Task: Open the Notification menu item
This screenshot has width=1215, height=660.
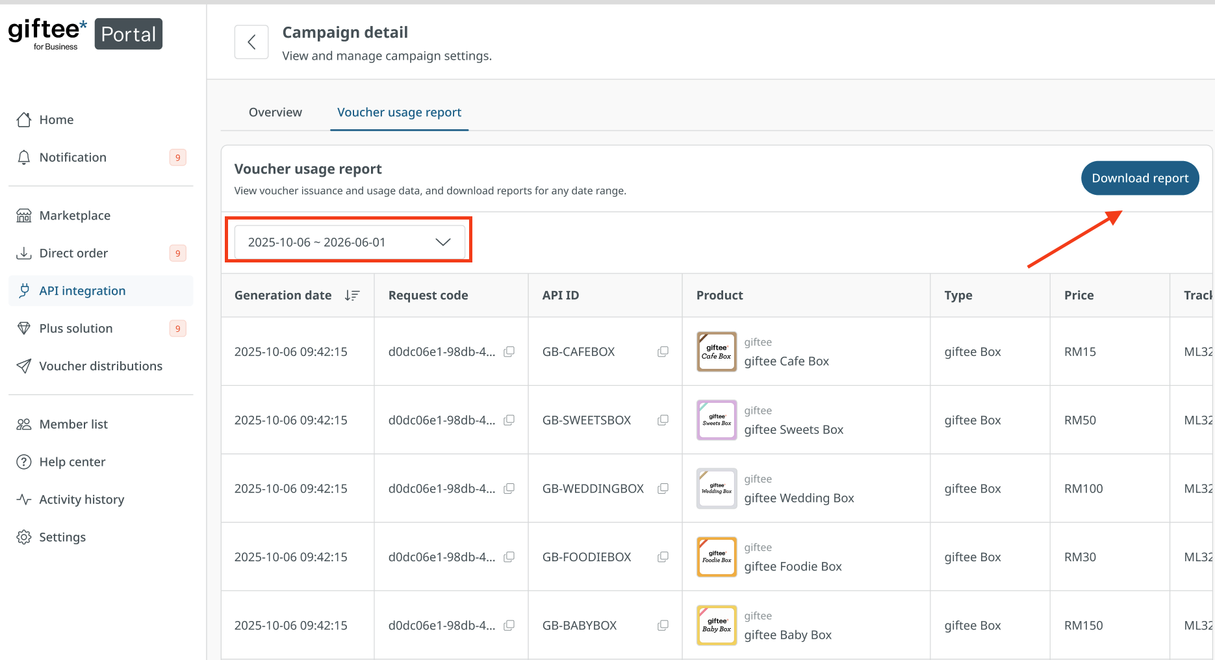Action: (101, 157)
